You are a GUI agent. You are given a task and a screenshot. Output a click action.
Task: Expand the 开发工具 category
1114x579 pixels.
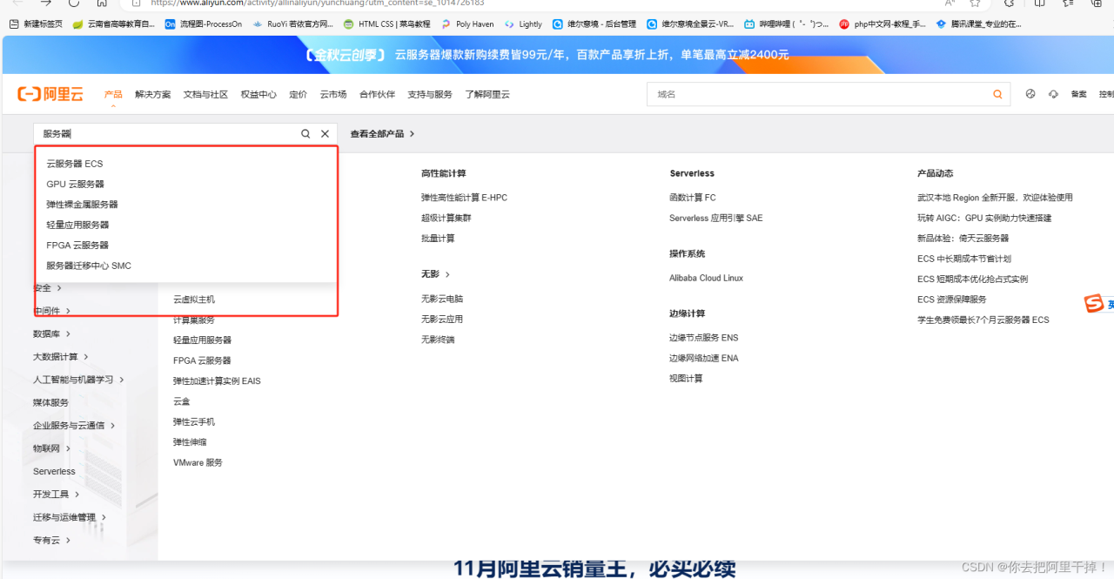click(57, 494)
